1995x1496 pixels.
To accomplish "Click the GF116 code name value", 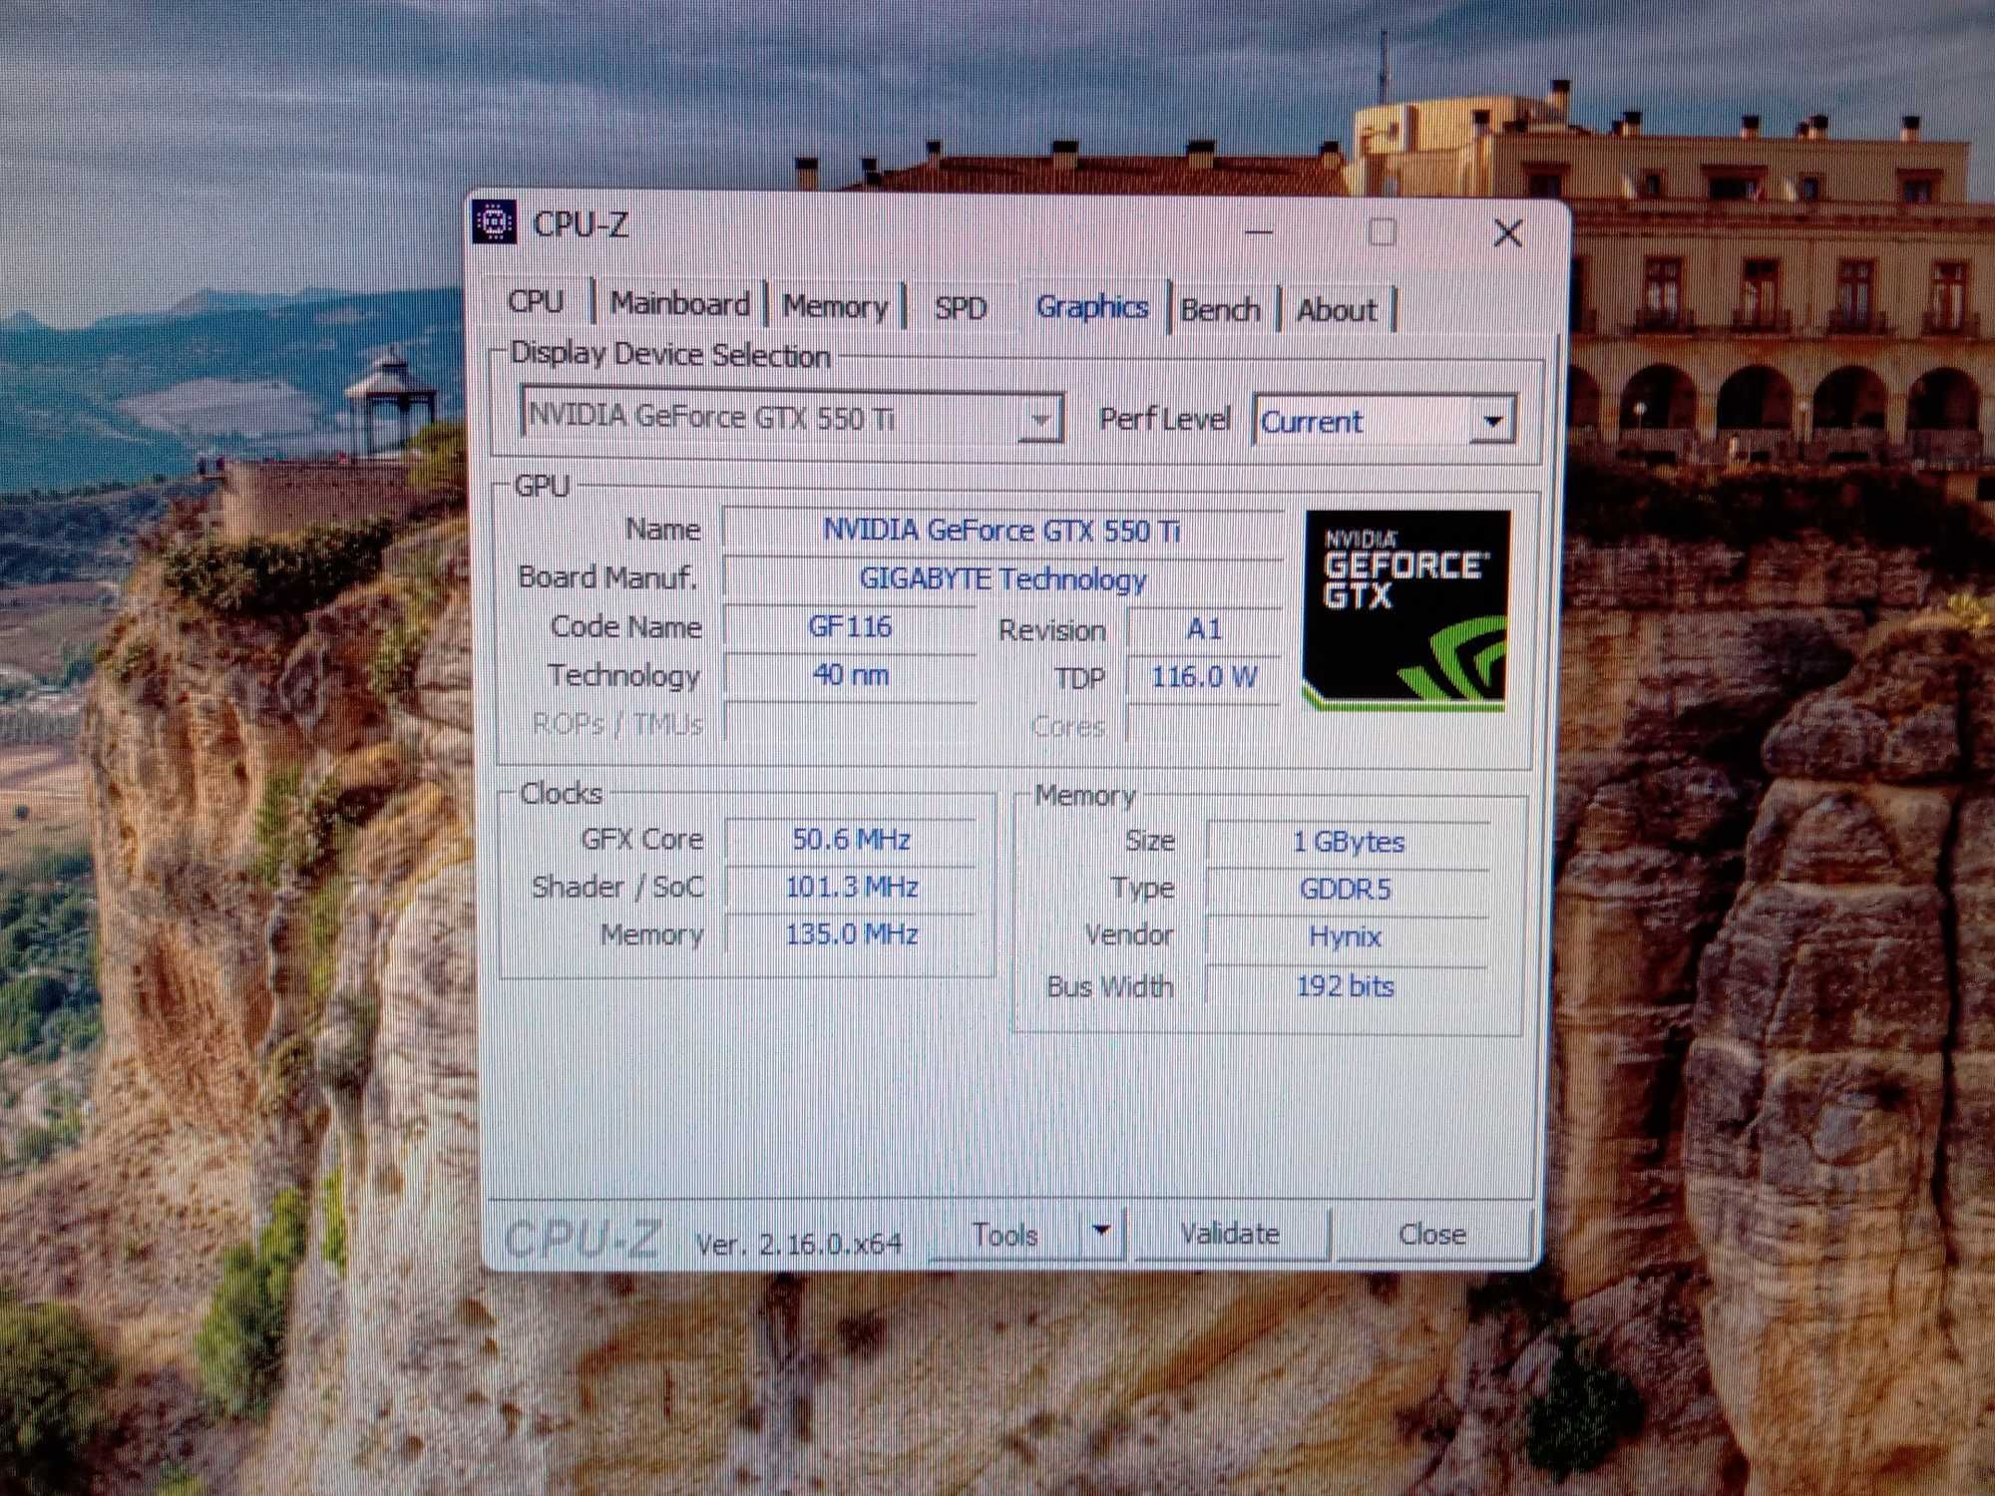I will pos(850,626).
